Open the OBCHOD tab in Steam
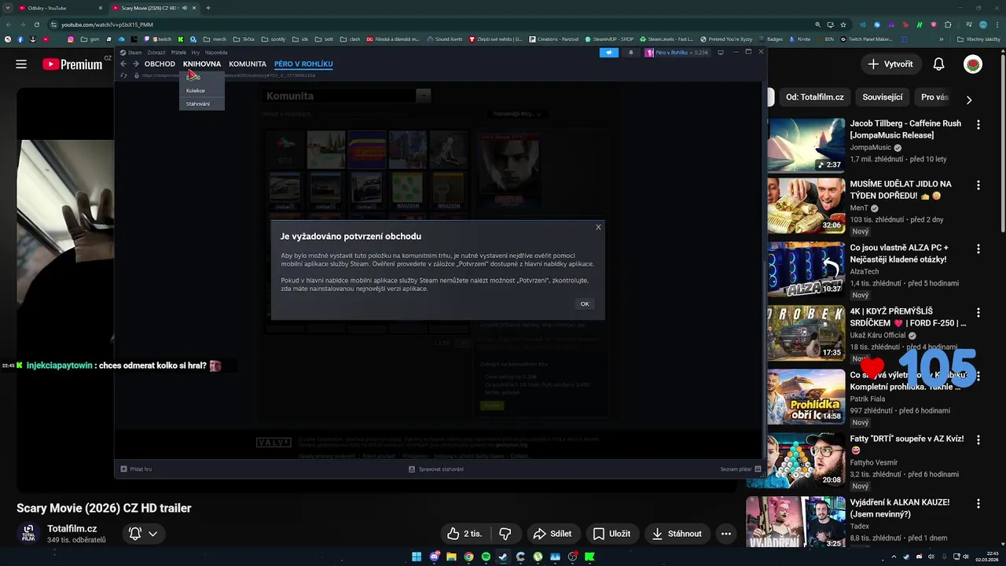This screenshot has height=566, width=1006. coord(160,64)
